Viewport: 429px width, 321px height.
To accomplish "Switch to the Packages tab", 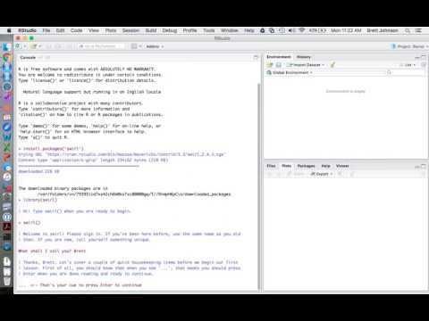I will click(x=306, y=166).
